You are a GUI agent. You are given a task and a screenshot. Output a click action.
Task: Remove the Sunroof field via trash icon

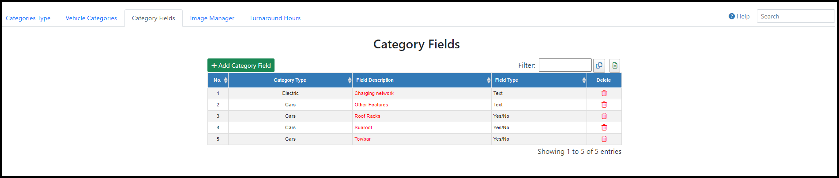pos(604,127)
